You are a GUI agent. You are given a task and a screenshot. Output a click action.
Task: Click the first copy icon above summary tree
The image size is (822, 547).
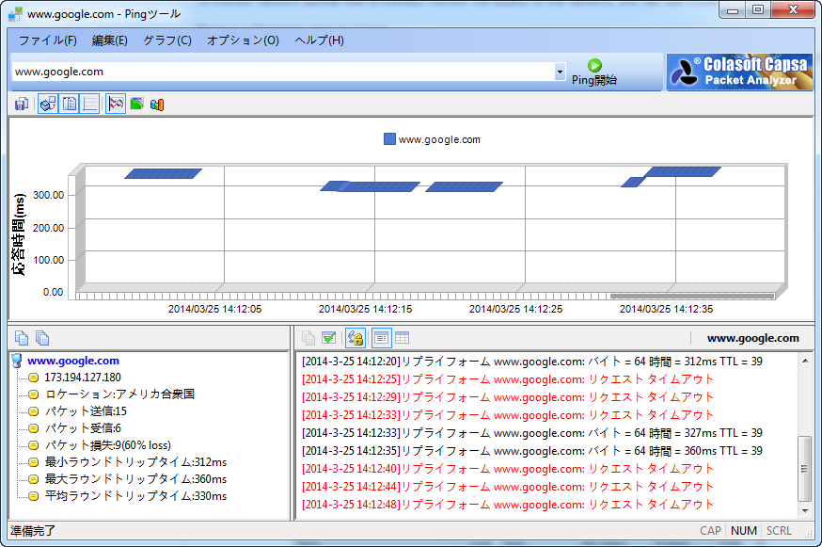(x=22, y=338)
